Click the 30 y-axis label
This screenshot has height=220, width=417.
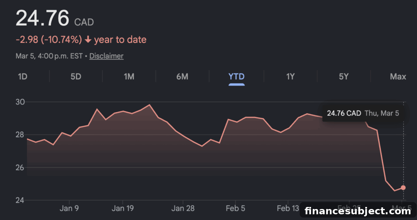[20, 102]
